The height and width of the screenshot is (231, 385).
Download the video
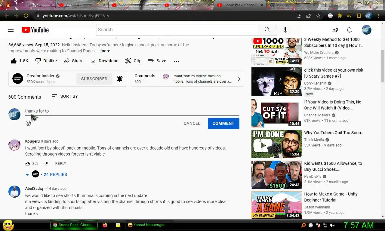(x=105, y=61)
